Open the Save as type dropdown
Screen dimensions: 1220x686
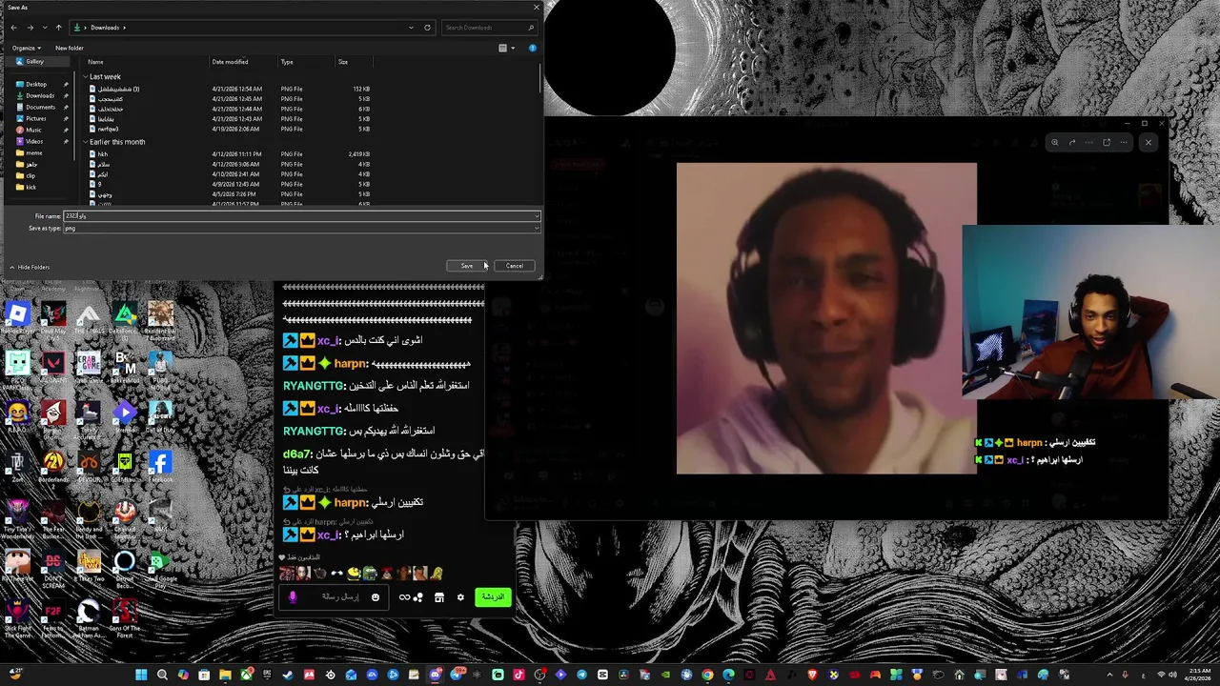(x=301, y=229)
